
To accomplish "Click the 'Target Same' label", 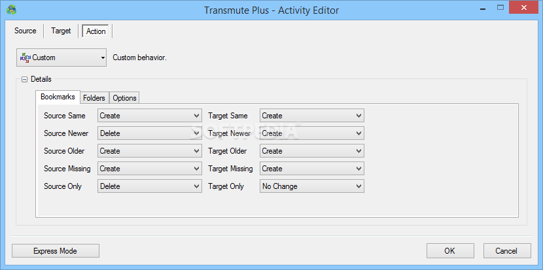I will [228, 116].
